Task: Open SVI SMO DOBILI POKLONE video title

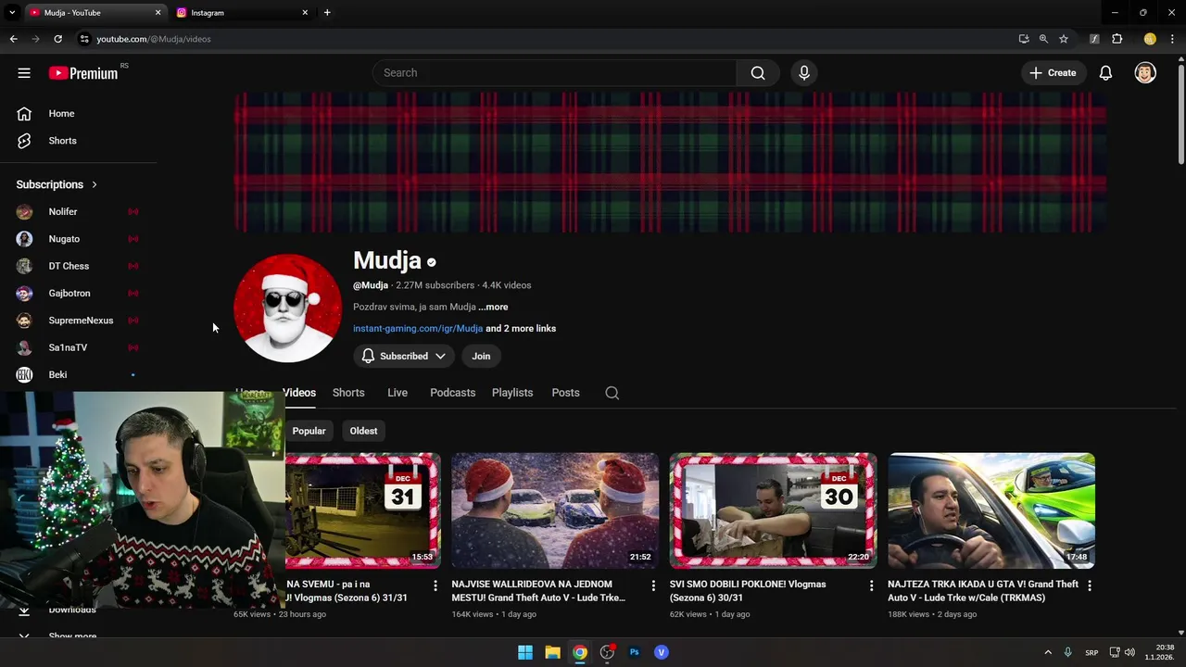Action: pos(748,591)
